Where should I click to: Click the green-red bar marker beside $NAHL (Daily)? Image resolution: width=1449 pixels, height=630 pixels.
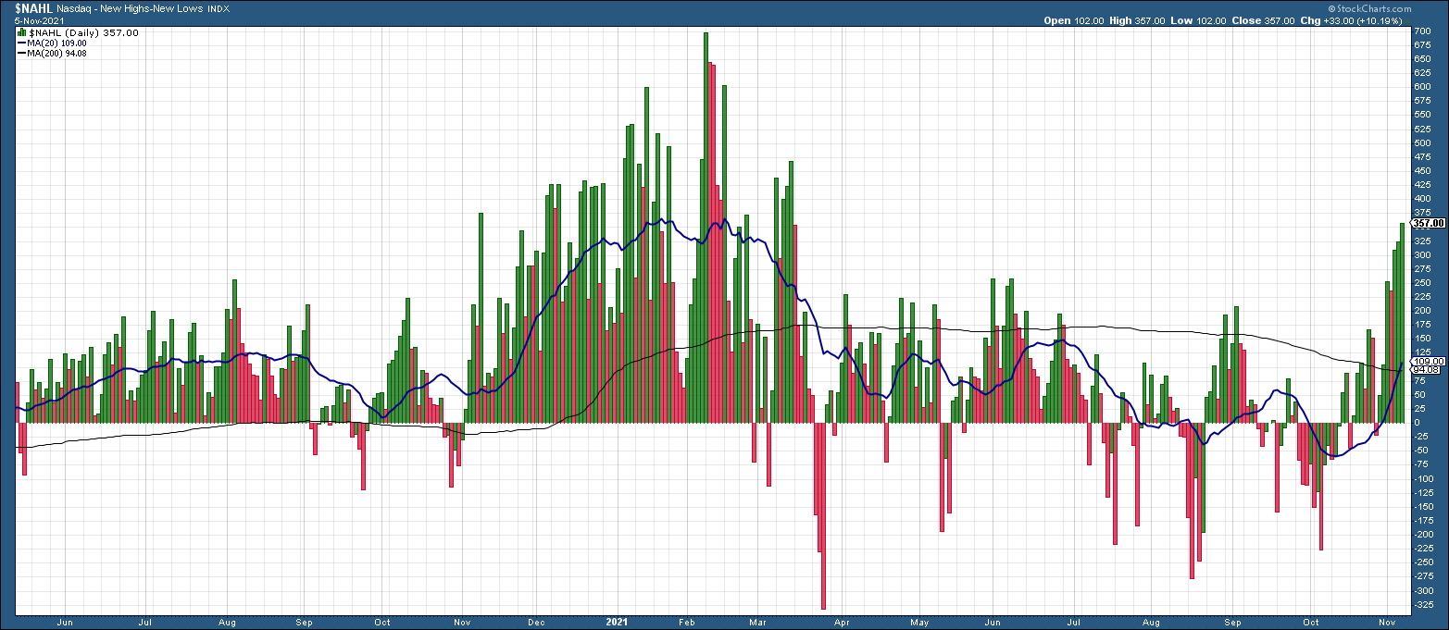pos(23,32)
